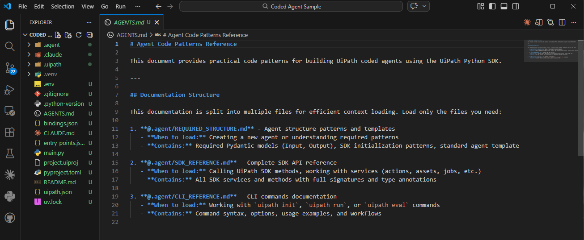Open Source Control view with 22 badge

(10, 68)
